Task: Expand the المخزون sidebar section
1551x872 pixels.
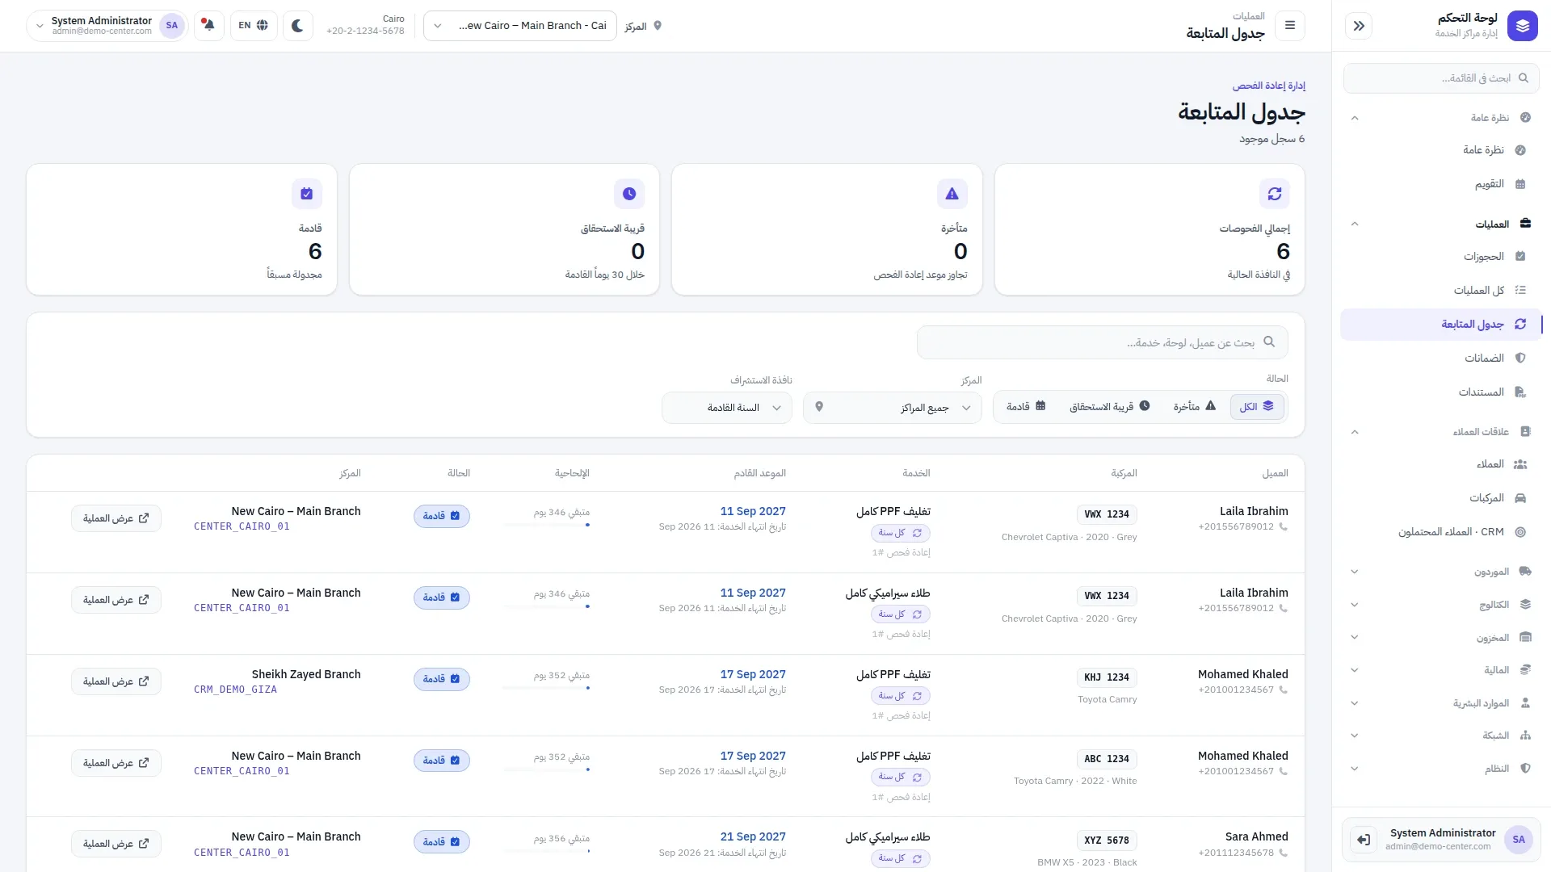Action: click(x=1441, y=638)
